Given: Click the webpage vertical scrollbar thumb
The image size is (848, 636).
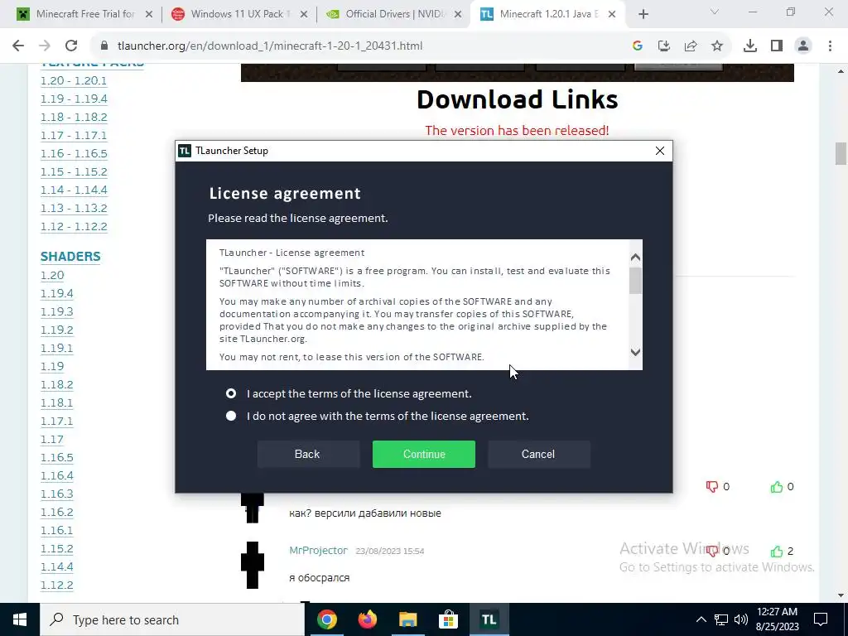Looking at the screenshot, I should point(841,153).
